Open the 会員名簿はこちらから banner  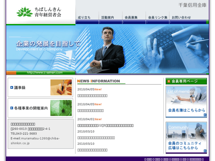point(186,102)
